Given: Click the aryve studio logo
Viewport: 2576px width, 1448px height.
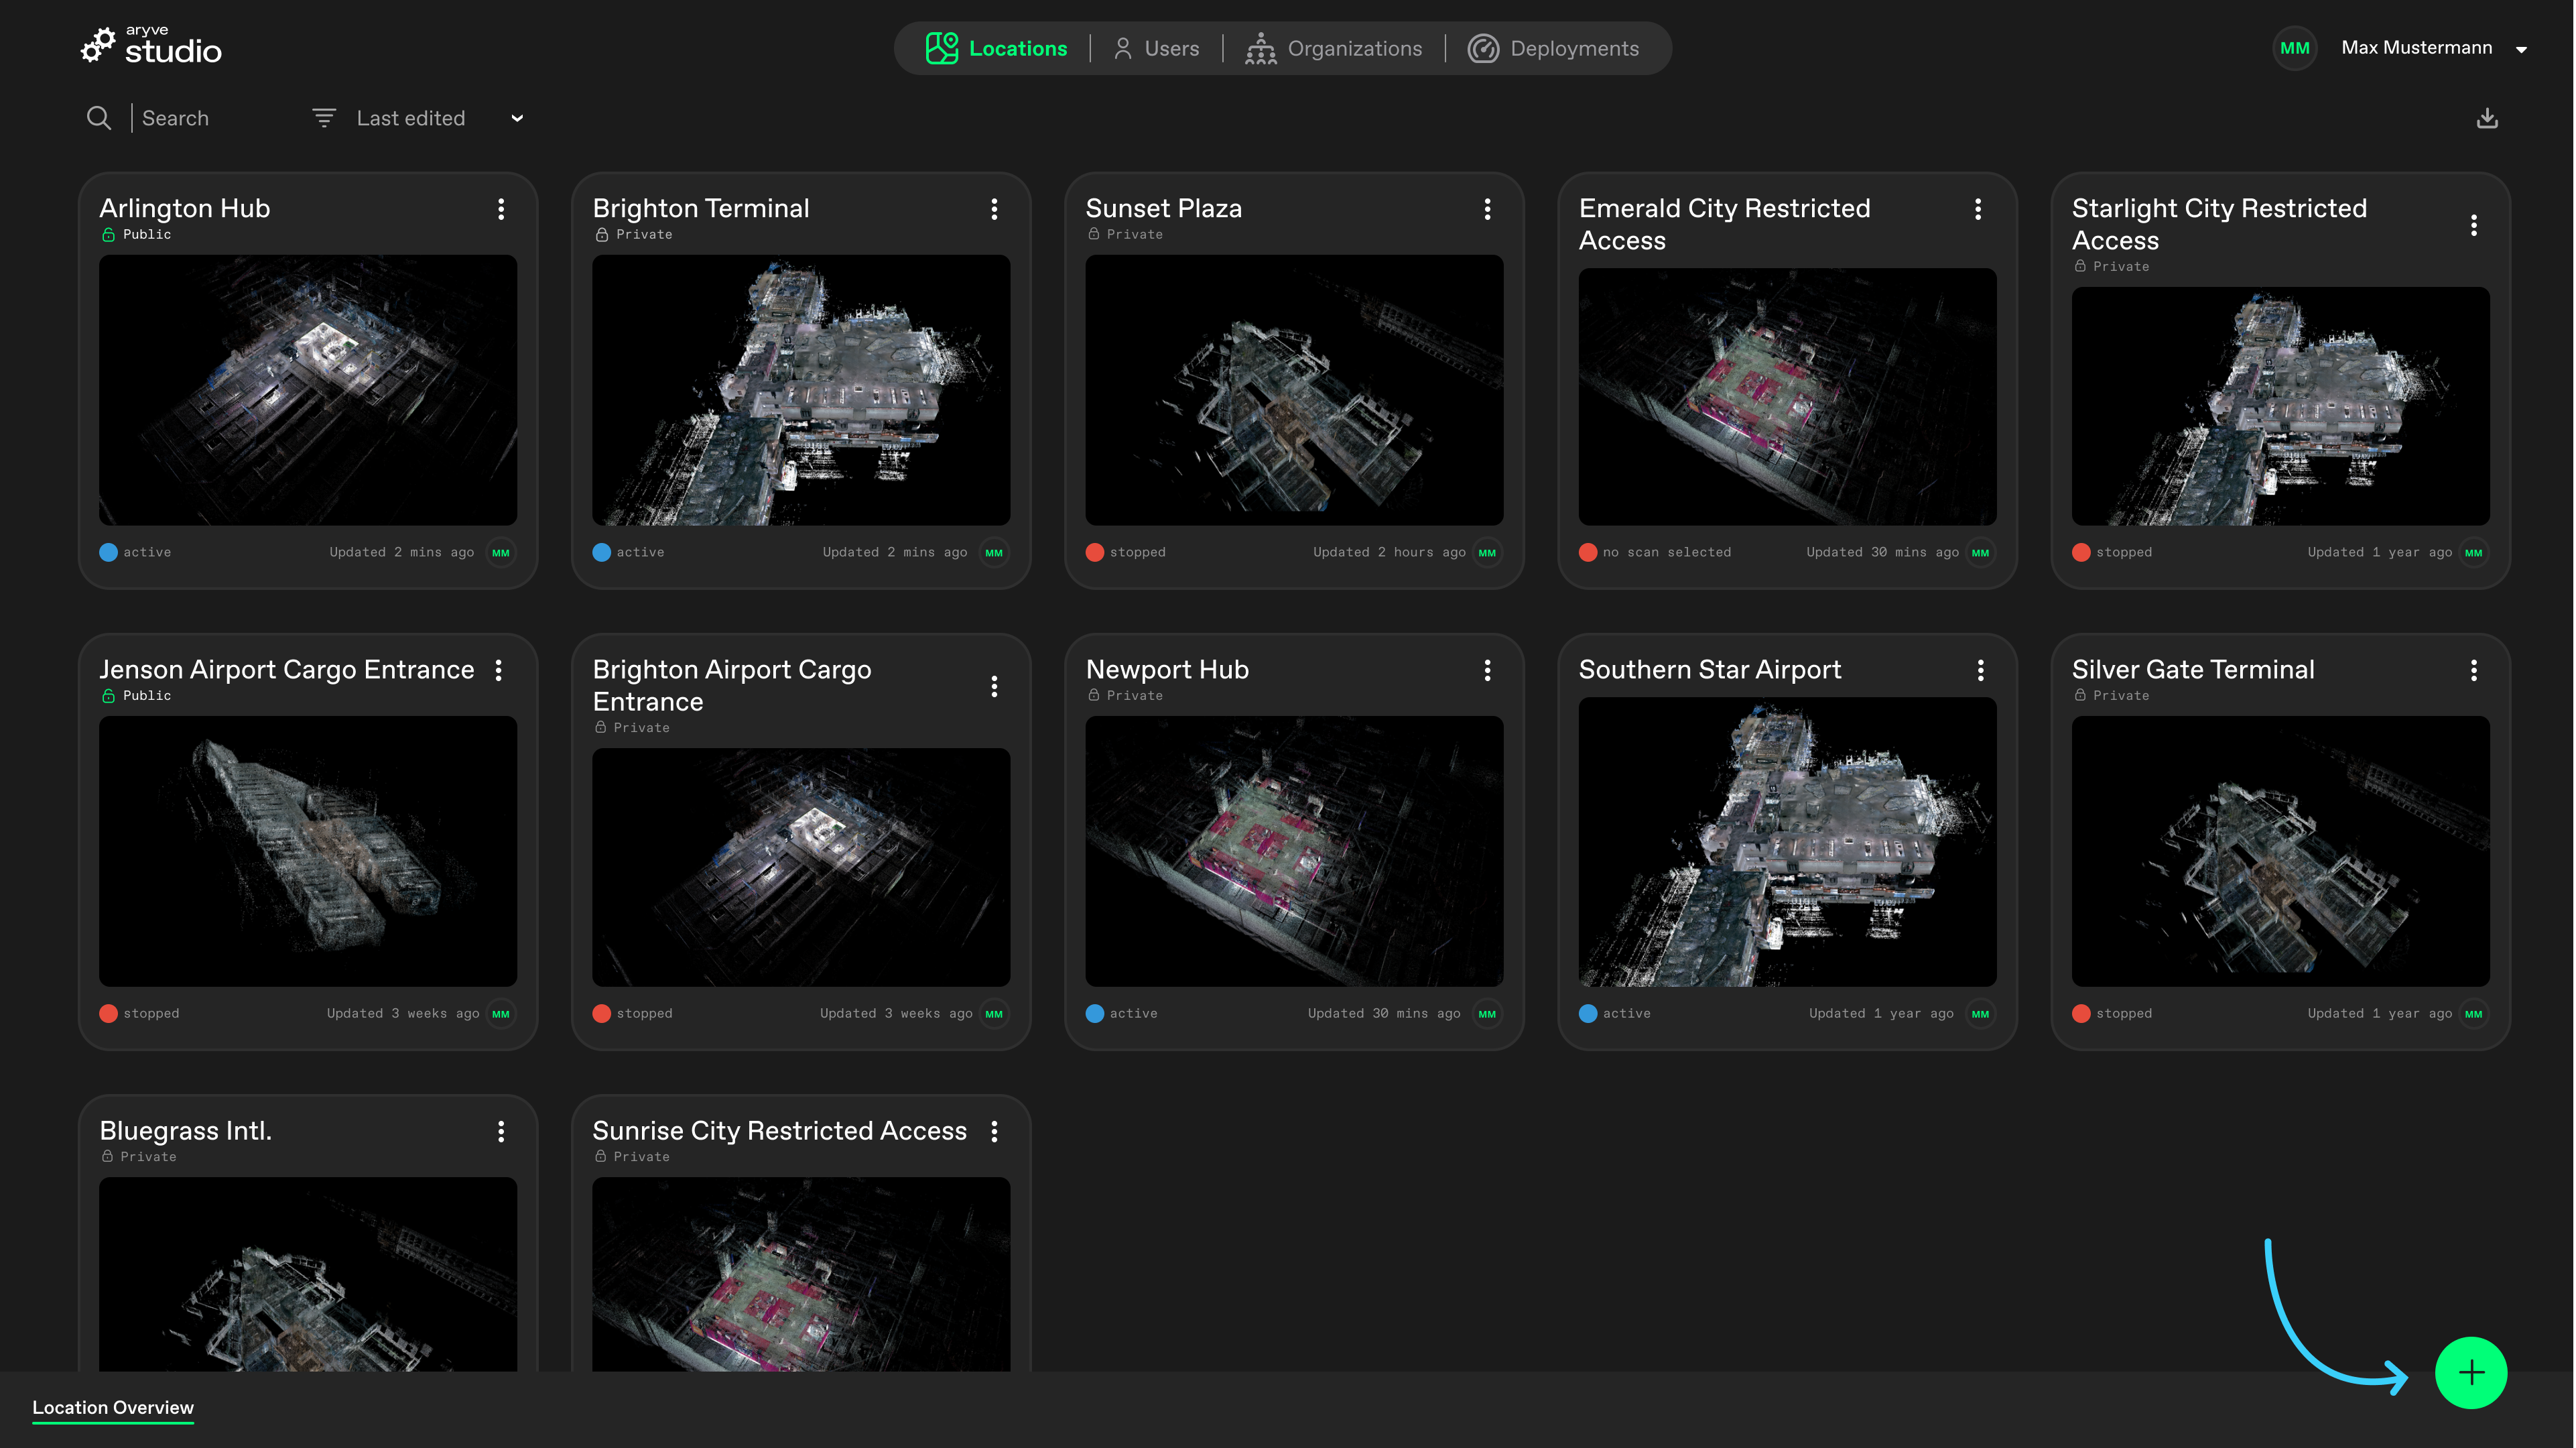Looking at the screenshot, I should (151, 46).
